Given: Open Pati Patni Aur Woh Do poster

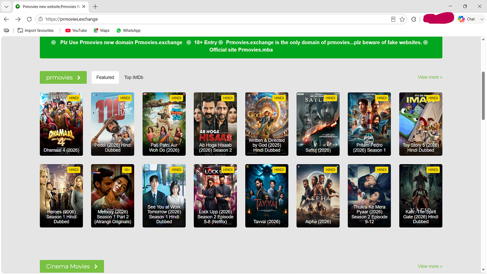Looking at the screenshot, I should coord(164,124).
